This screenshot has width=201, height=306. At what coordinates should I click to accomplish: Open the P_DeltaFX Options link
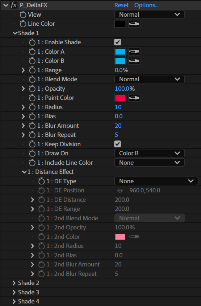point(146,5)
